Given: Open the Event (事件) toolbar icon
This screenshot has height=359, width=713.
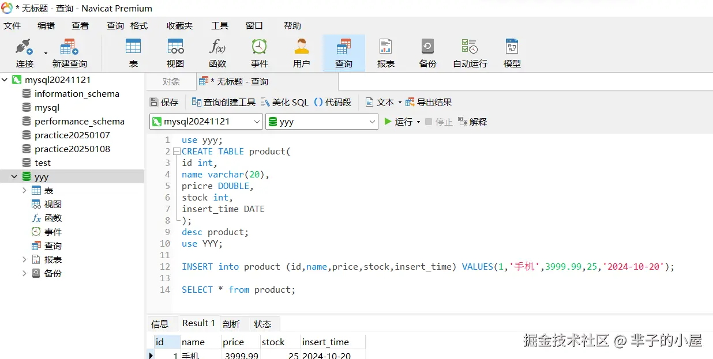Looking at the screenshot, I should point(260,53).
